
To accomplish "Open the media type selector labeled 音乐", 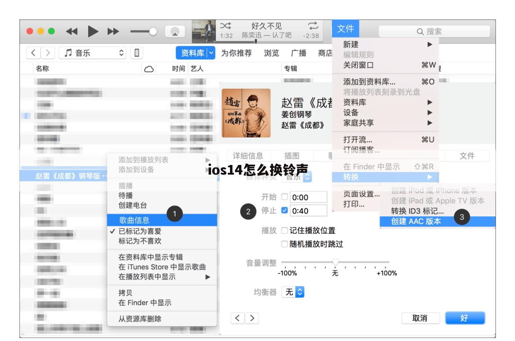I will click(x=93, y=53).
